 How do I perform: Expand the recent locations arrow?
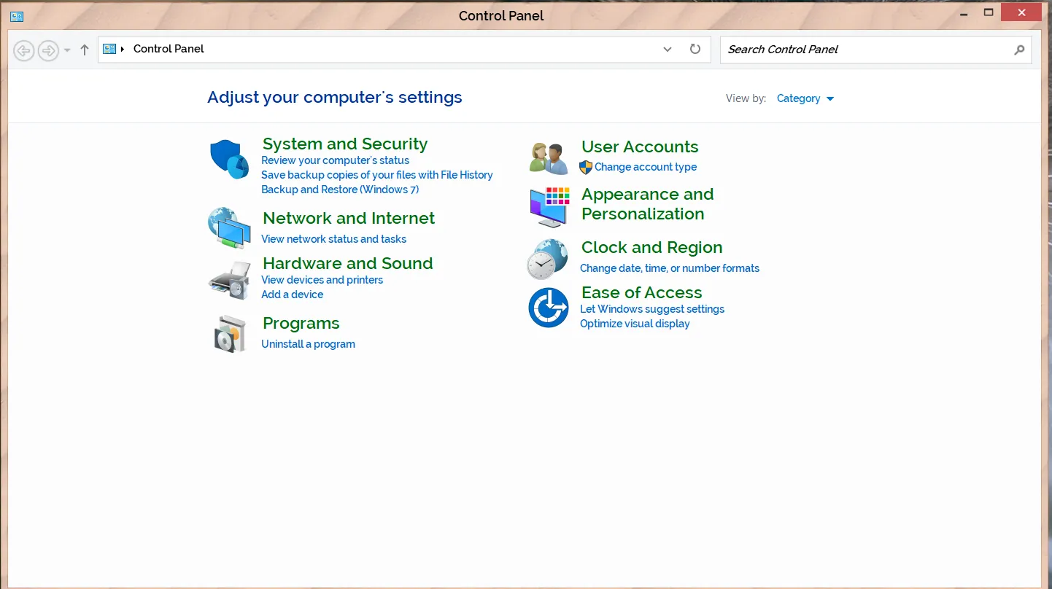pyautogui.click(x=67, y=50)
